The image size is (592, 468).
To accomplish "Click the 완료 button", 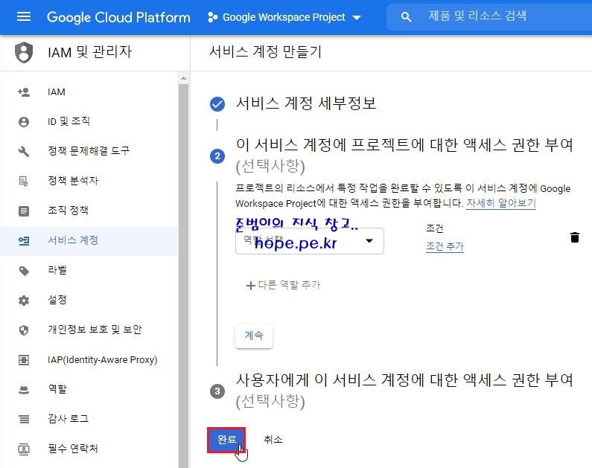I will coord(226,439).
